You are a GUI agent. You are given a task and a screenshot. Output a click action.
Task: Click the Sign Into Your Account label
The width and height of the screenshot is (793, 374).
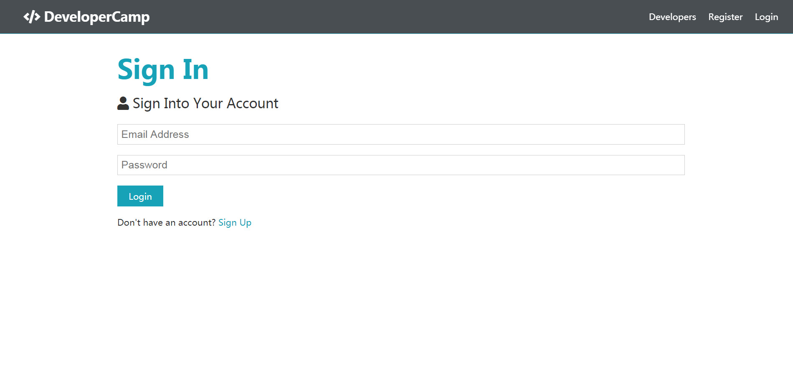[205, 103]
